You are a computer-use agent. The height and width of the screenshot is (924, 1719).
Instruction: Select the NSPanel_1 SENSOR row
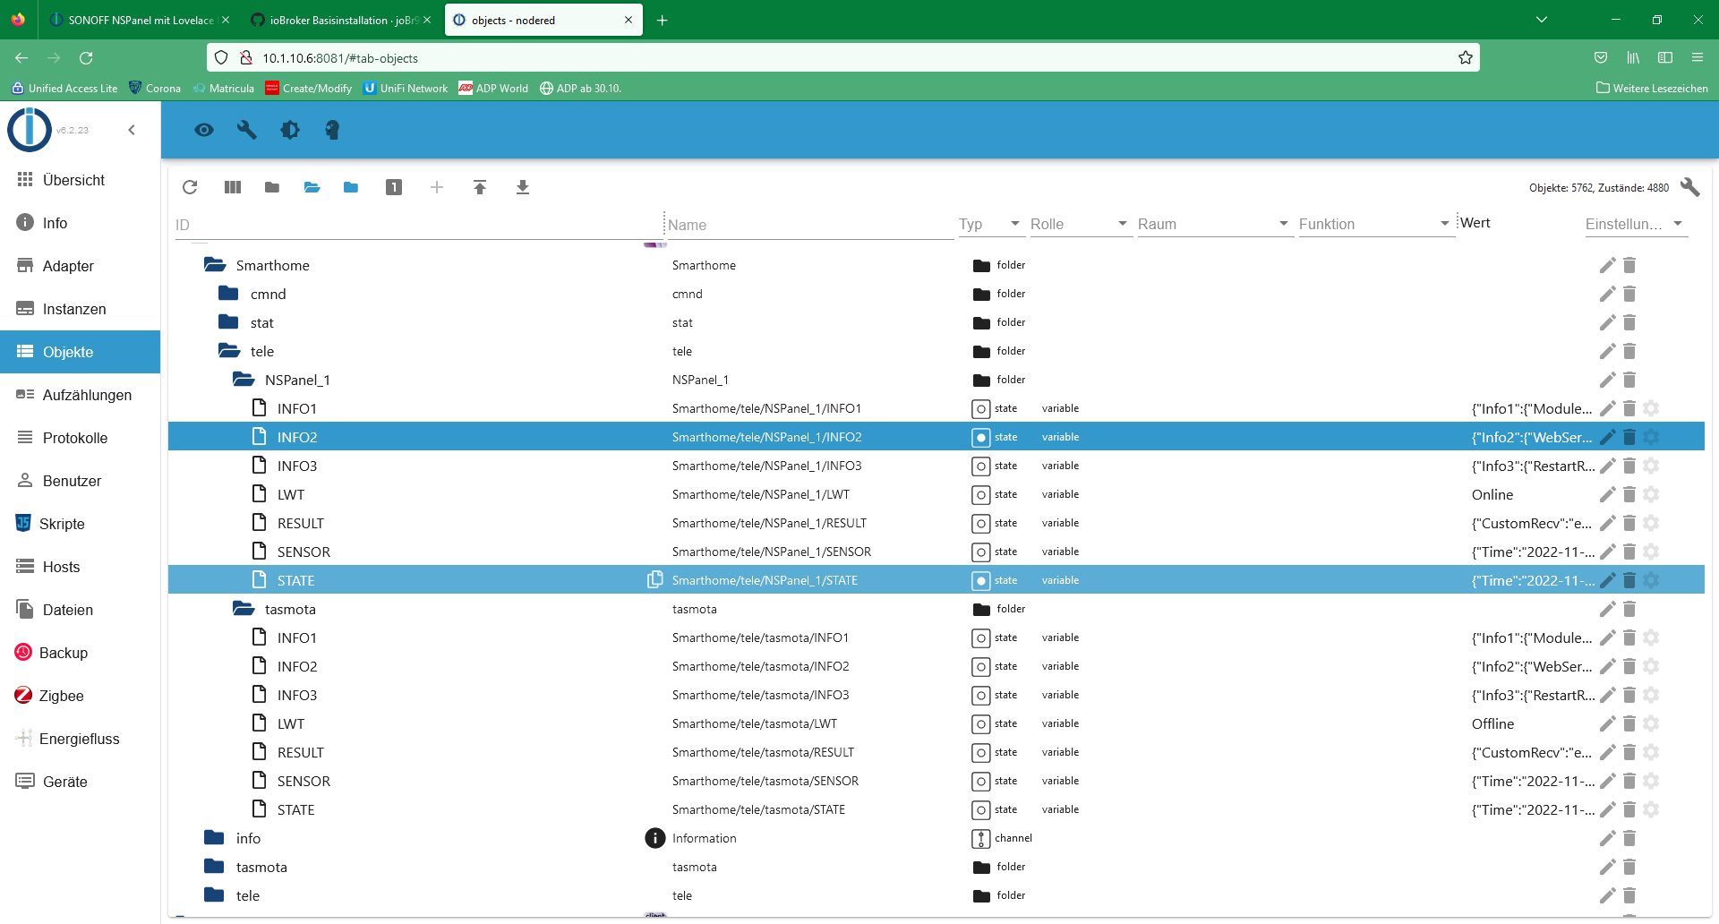936,552
